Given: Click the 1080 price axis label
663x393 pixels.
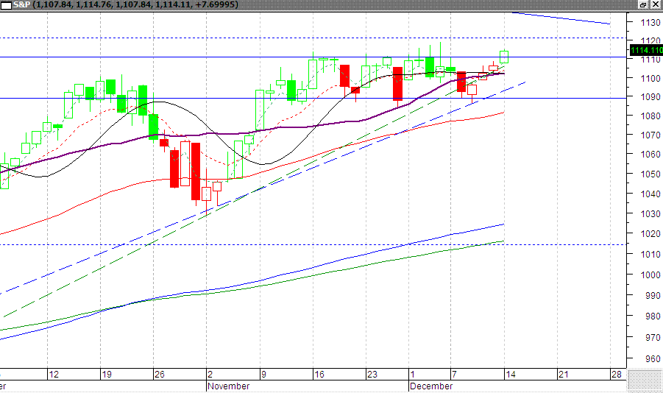Looking at the screenshot, I should 650,116.
